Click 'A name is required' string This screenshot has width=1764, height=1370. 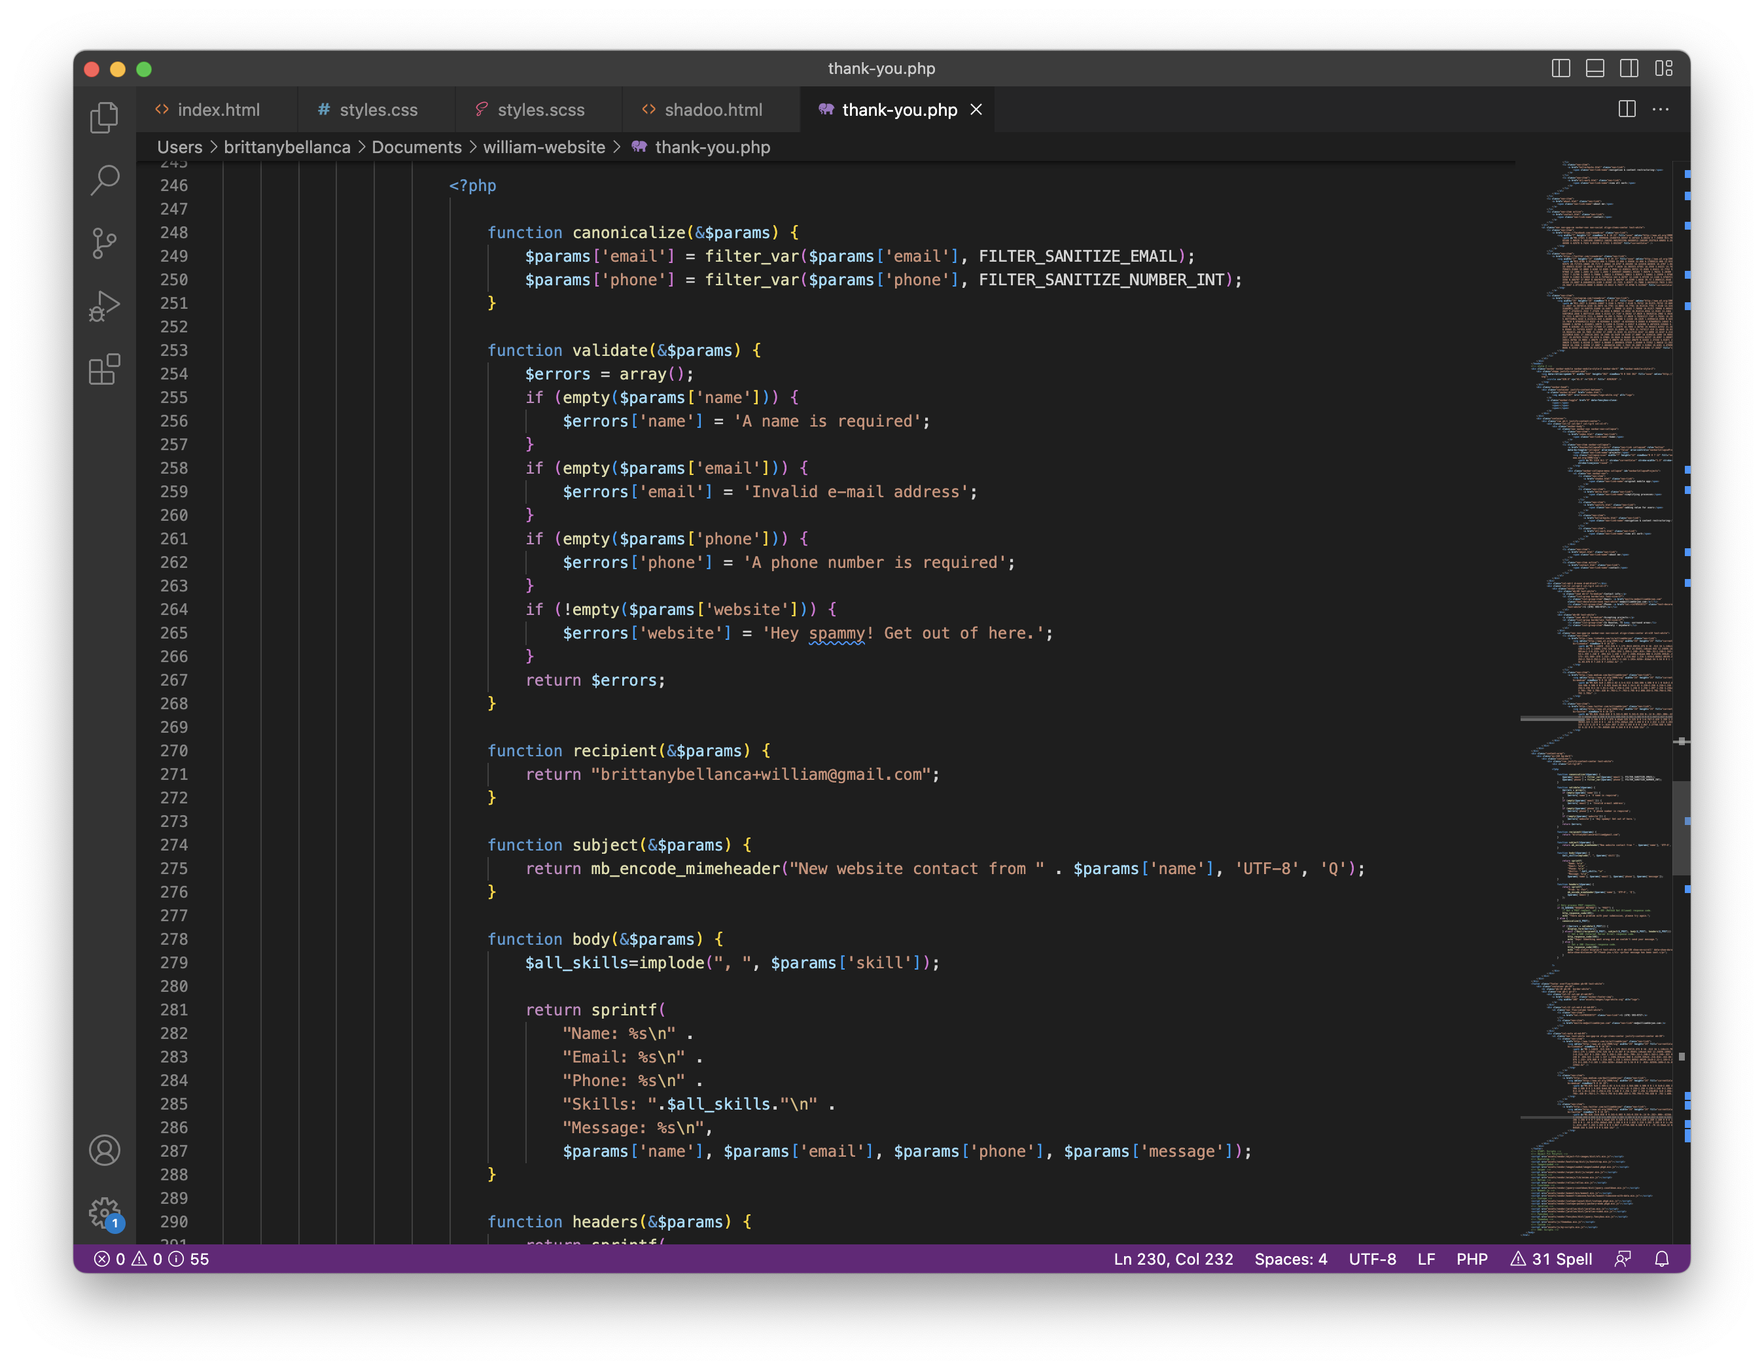(x=827, y=421)
